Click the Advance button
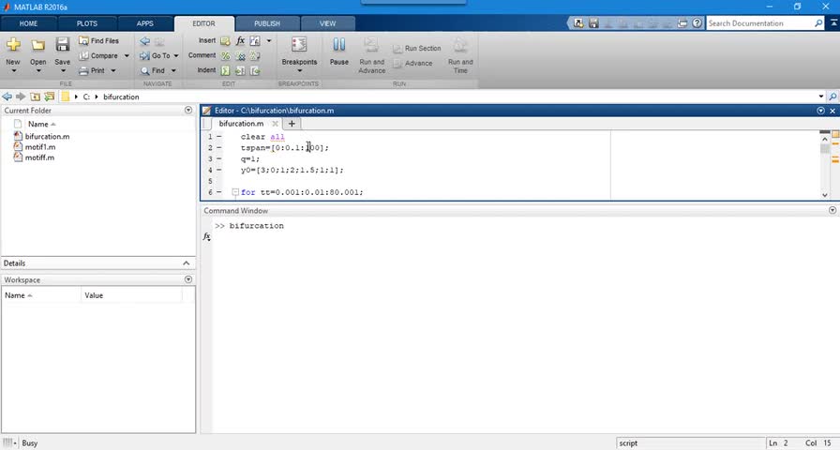Screen dimensions: 840x450 tap(412, 63)
